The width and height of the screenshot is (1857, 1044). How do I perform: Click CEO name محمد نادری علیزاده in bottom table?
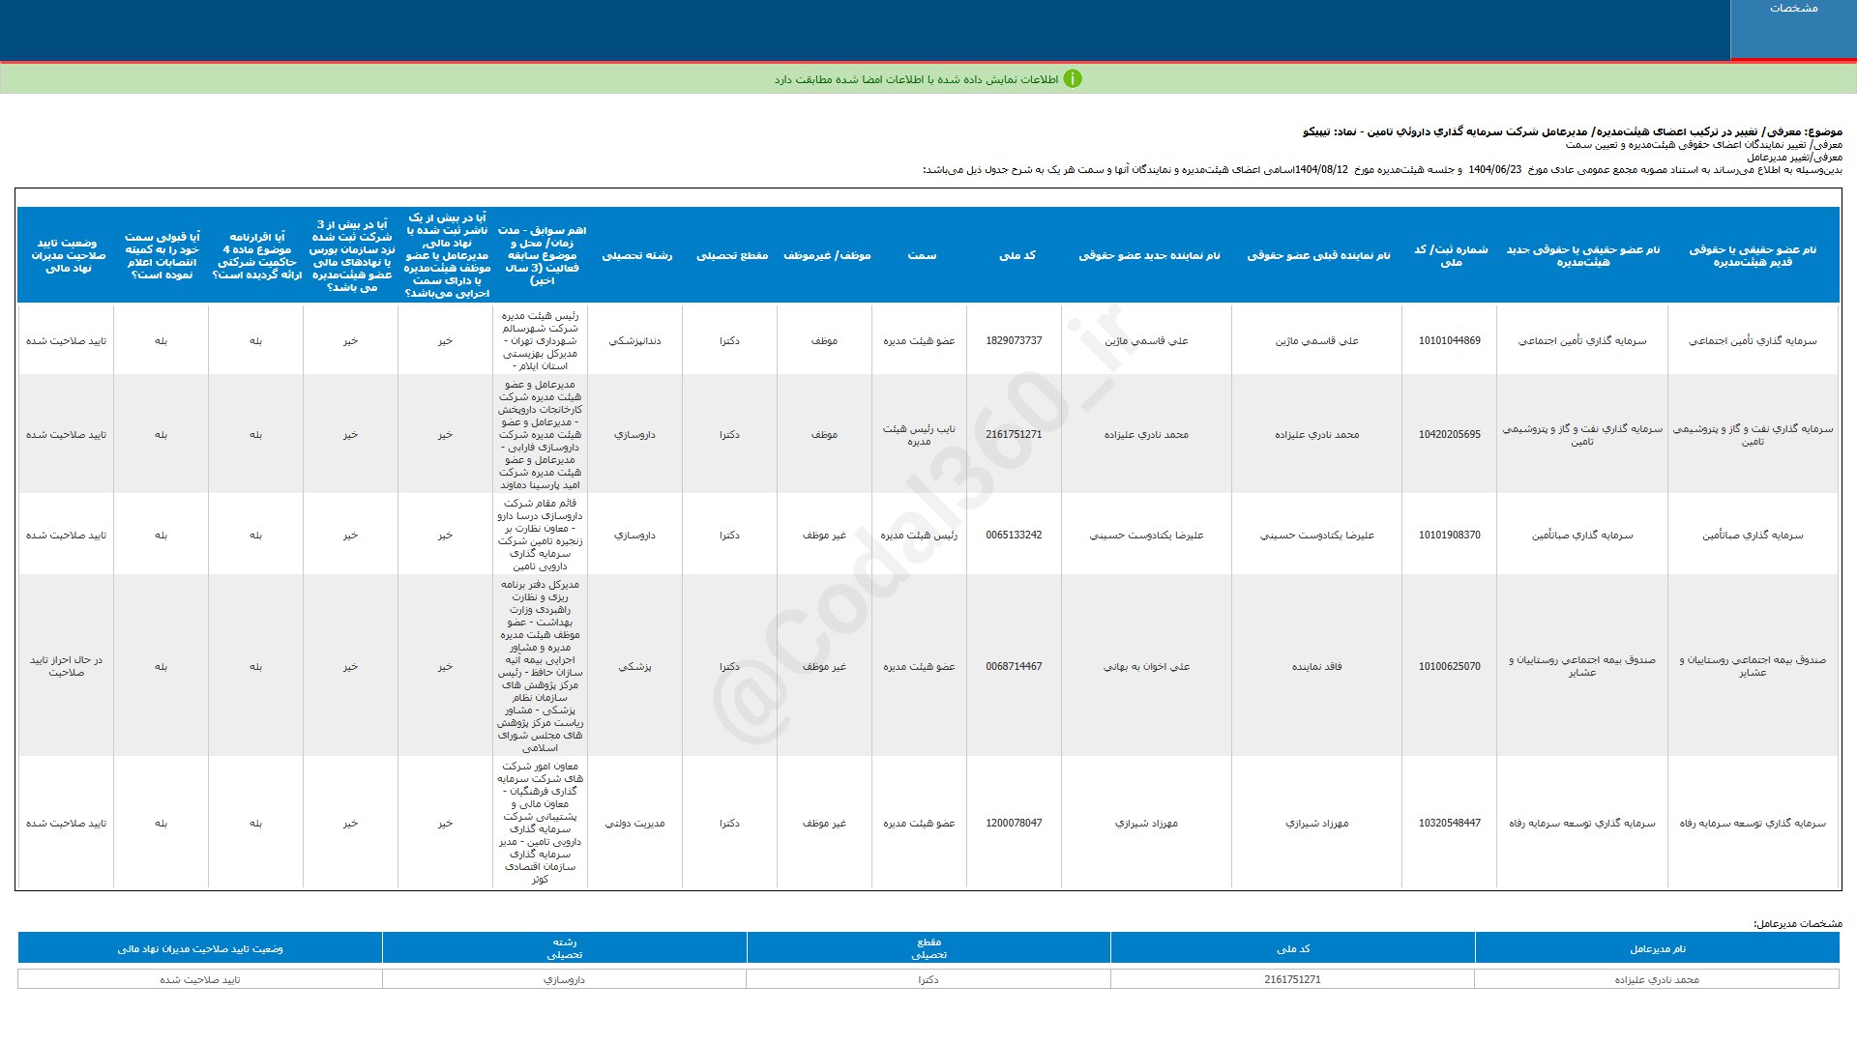[1656, 980]
